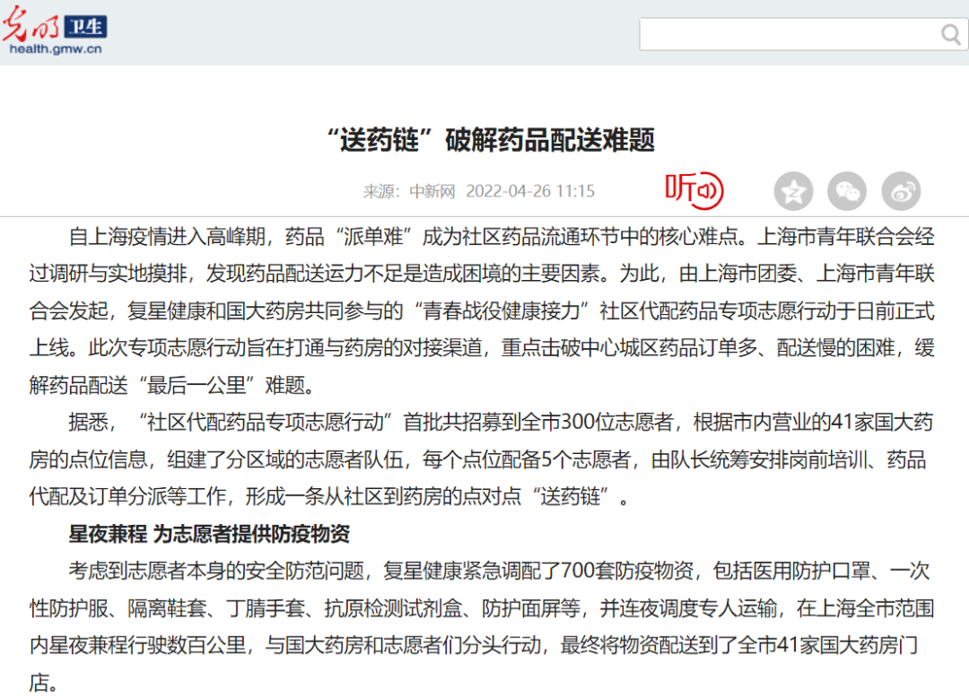Click the health.gmw.cn site address text
The width and height of the screenshot is (969, 699).
click(x=56, y=49)
